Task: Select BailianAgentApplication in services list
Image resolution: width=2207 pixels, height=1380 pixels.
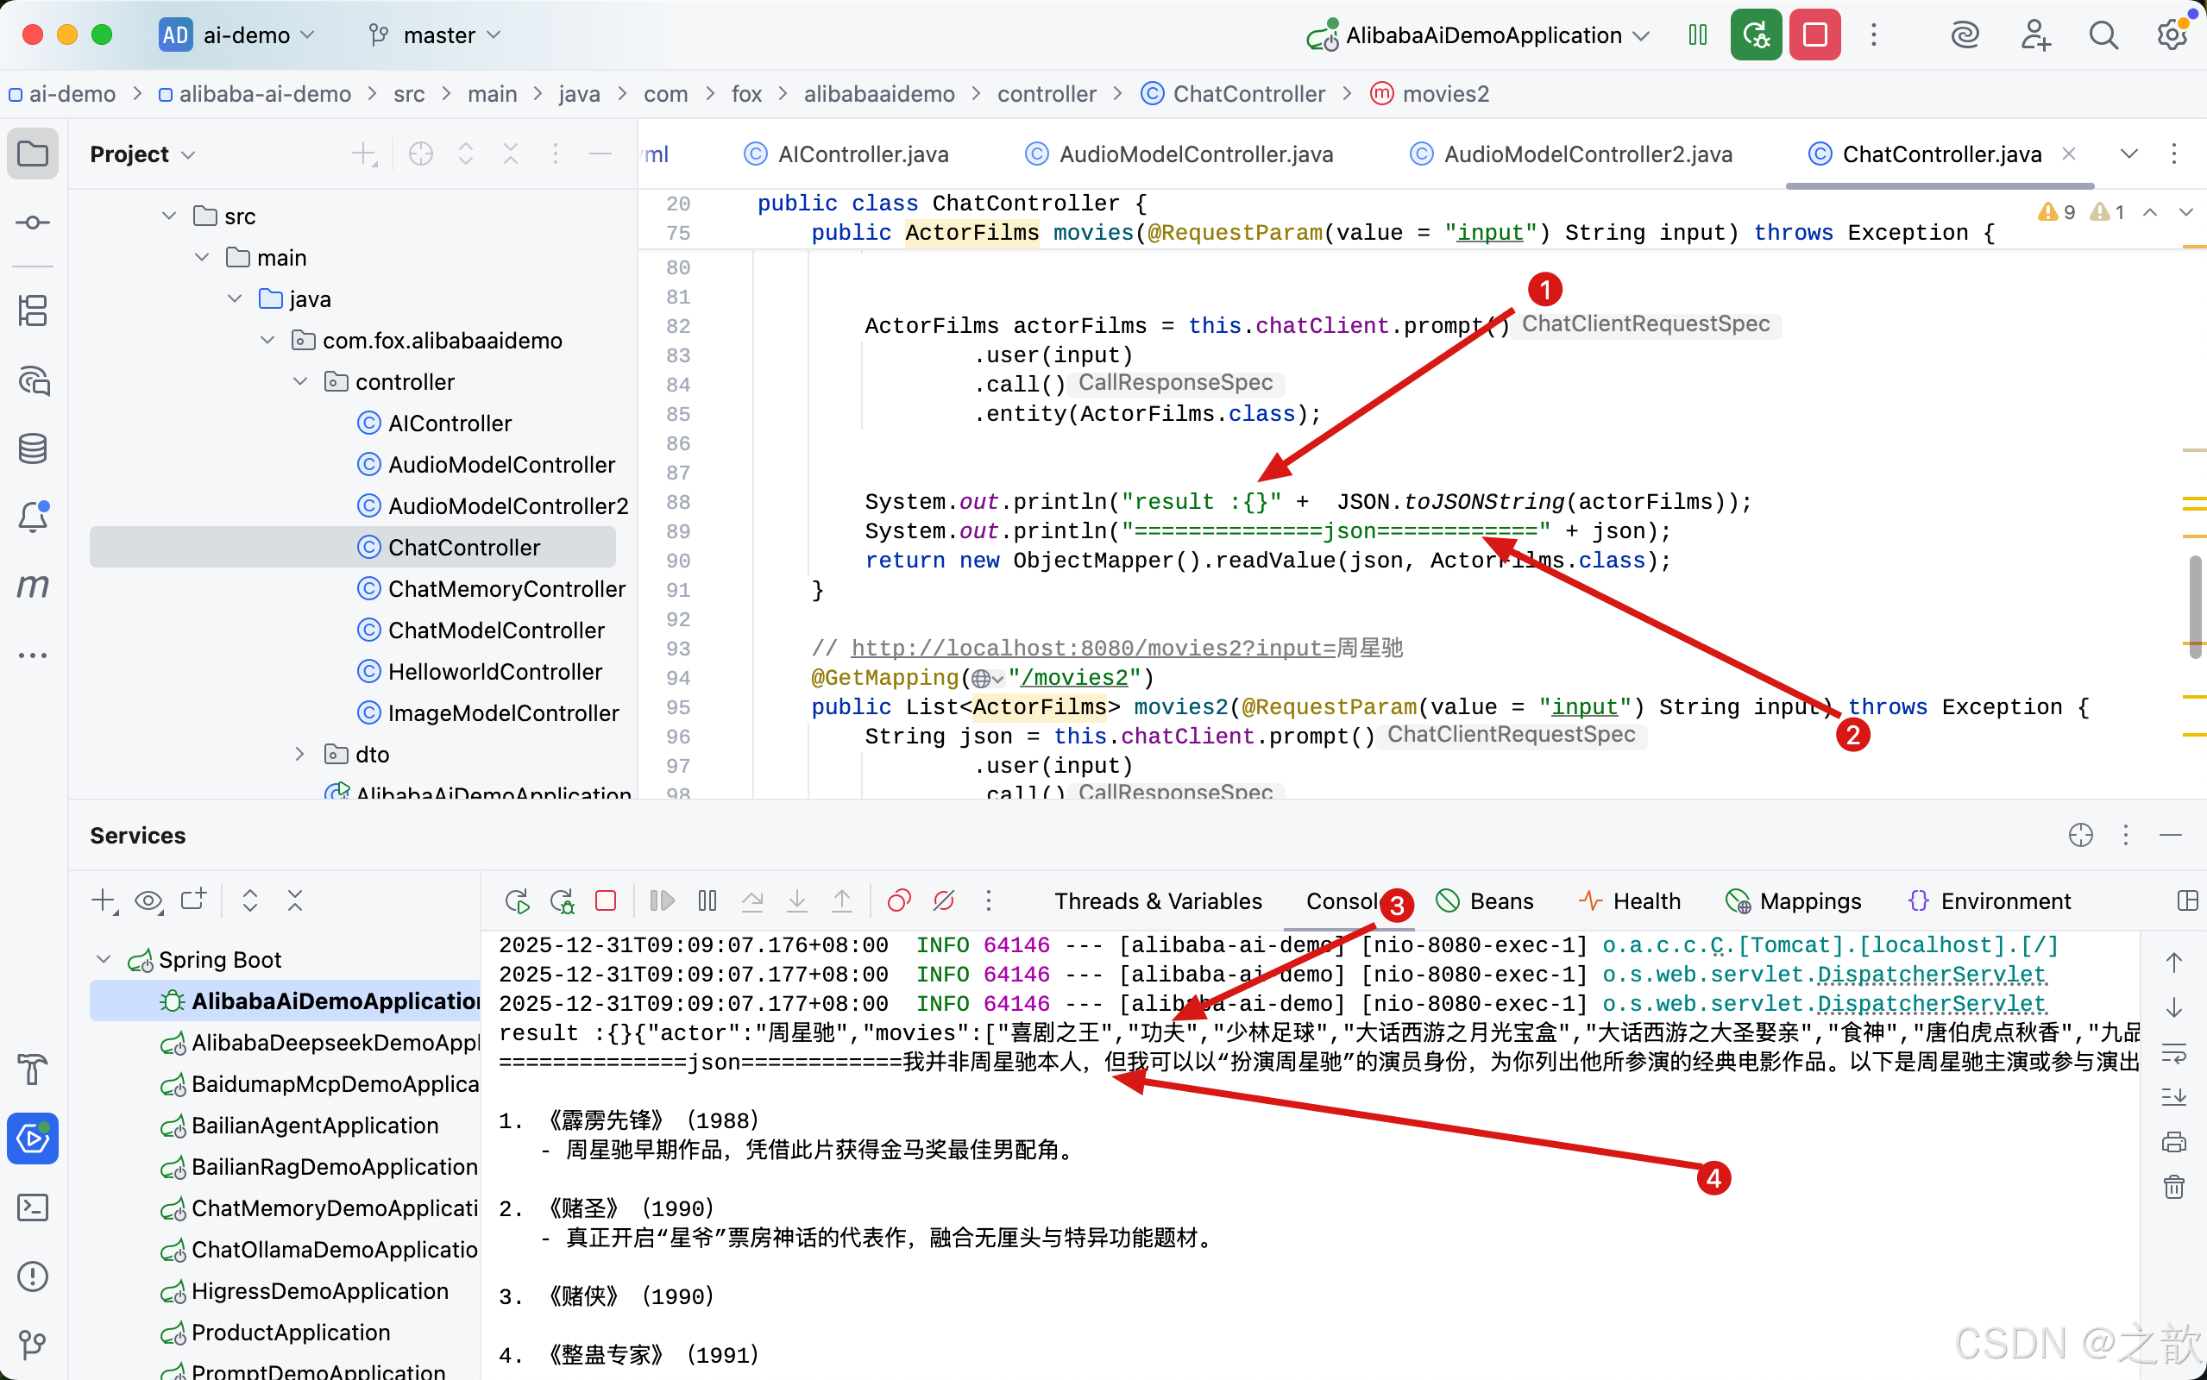Action: (x=314, y=1125)
